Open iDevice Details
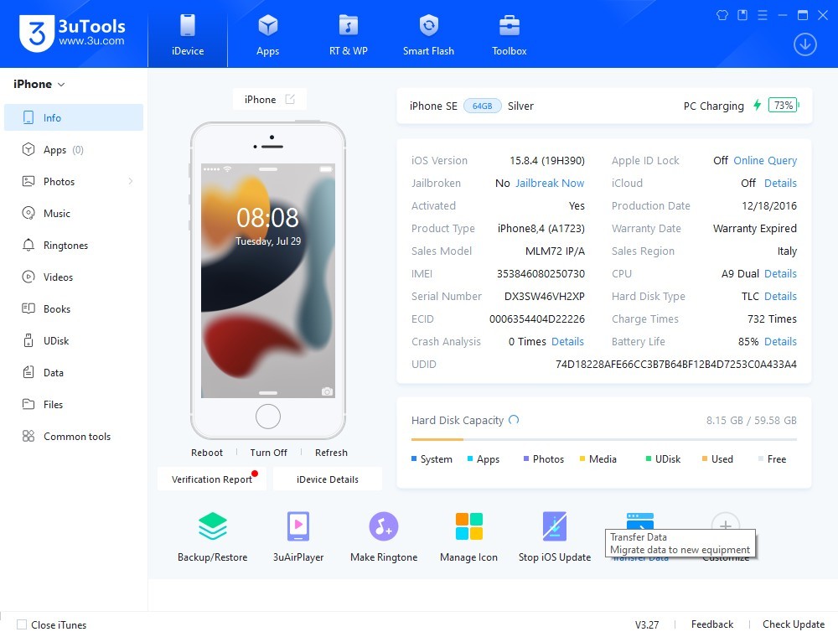This screenshot has width=838, height=637. coord(328,479)
